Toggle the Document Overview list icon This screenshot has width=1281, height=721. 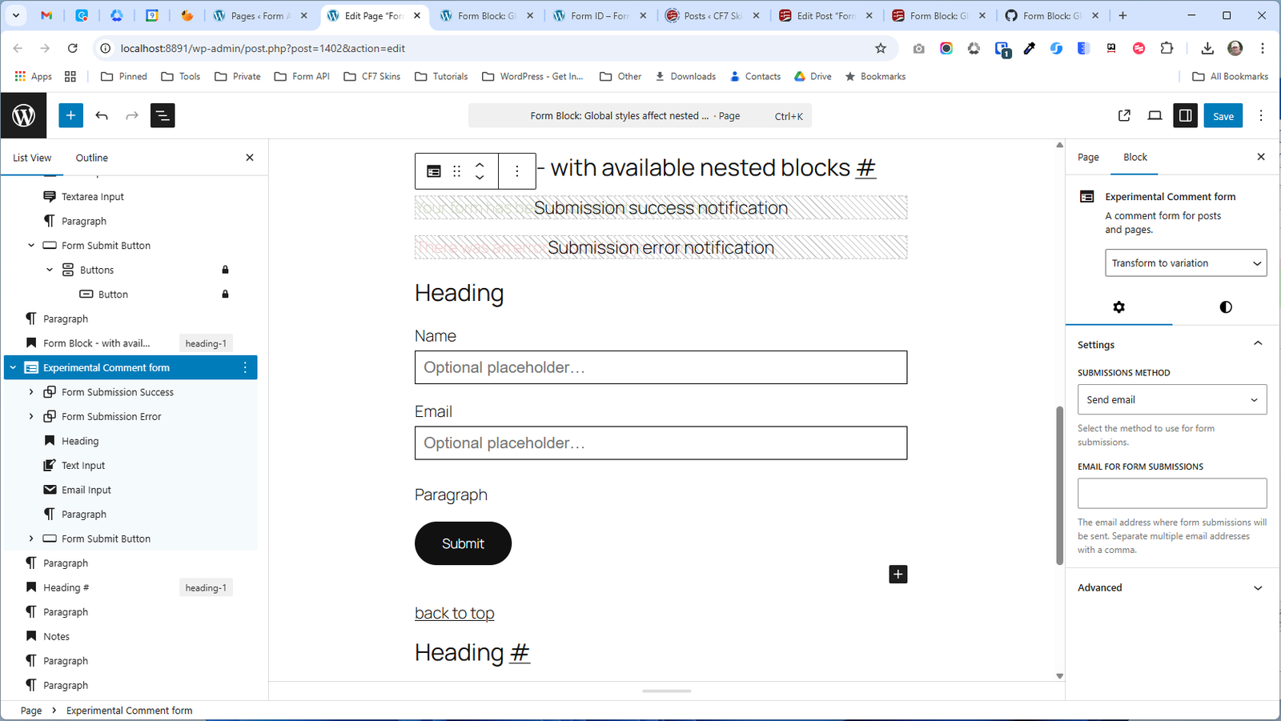163,116
